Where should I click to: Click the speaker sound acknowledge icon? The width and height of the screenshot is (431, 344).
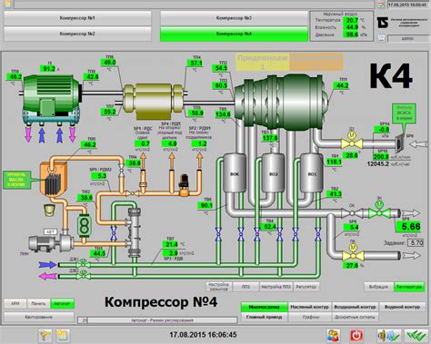point(389,335)
